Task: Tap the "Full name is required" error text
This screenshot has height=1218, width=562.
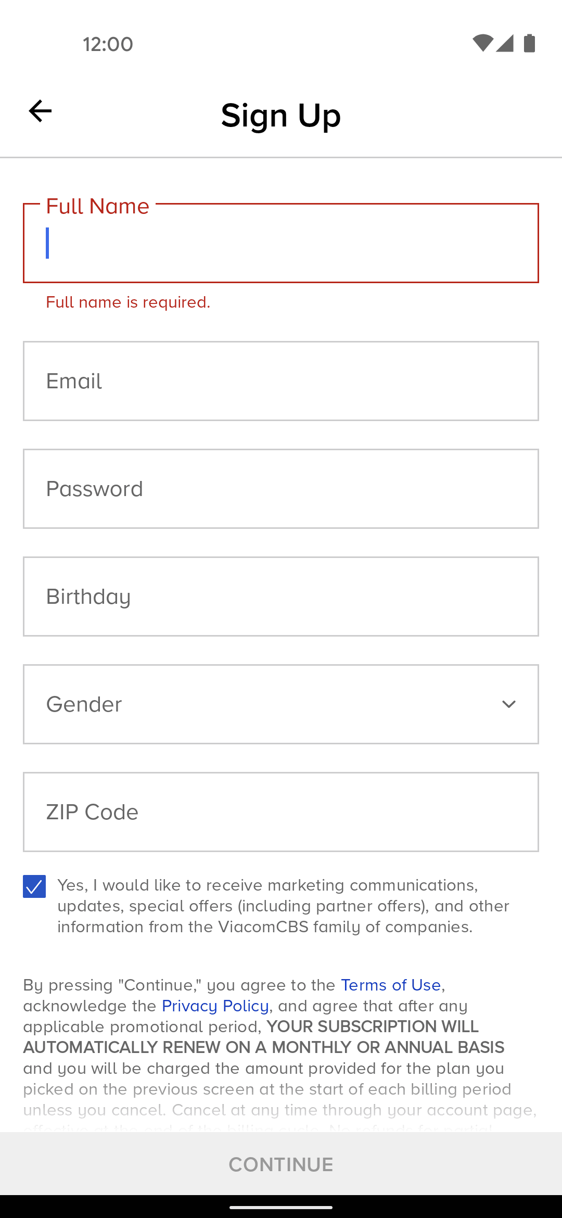Action: pos(128,302)
